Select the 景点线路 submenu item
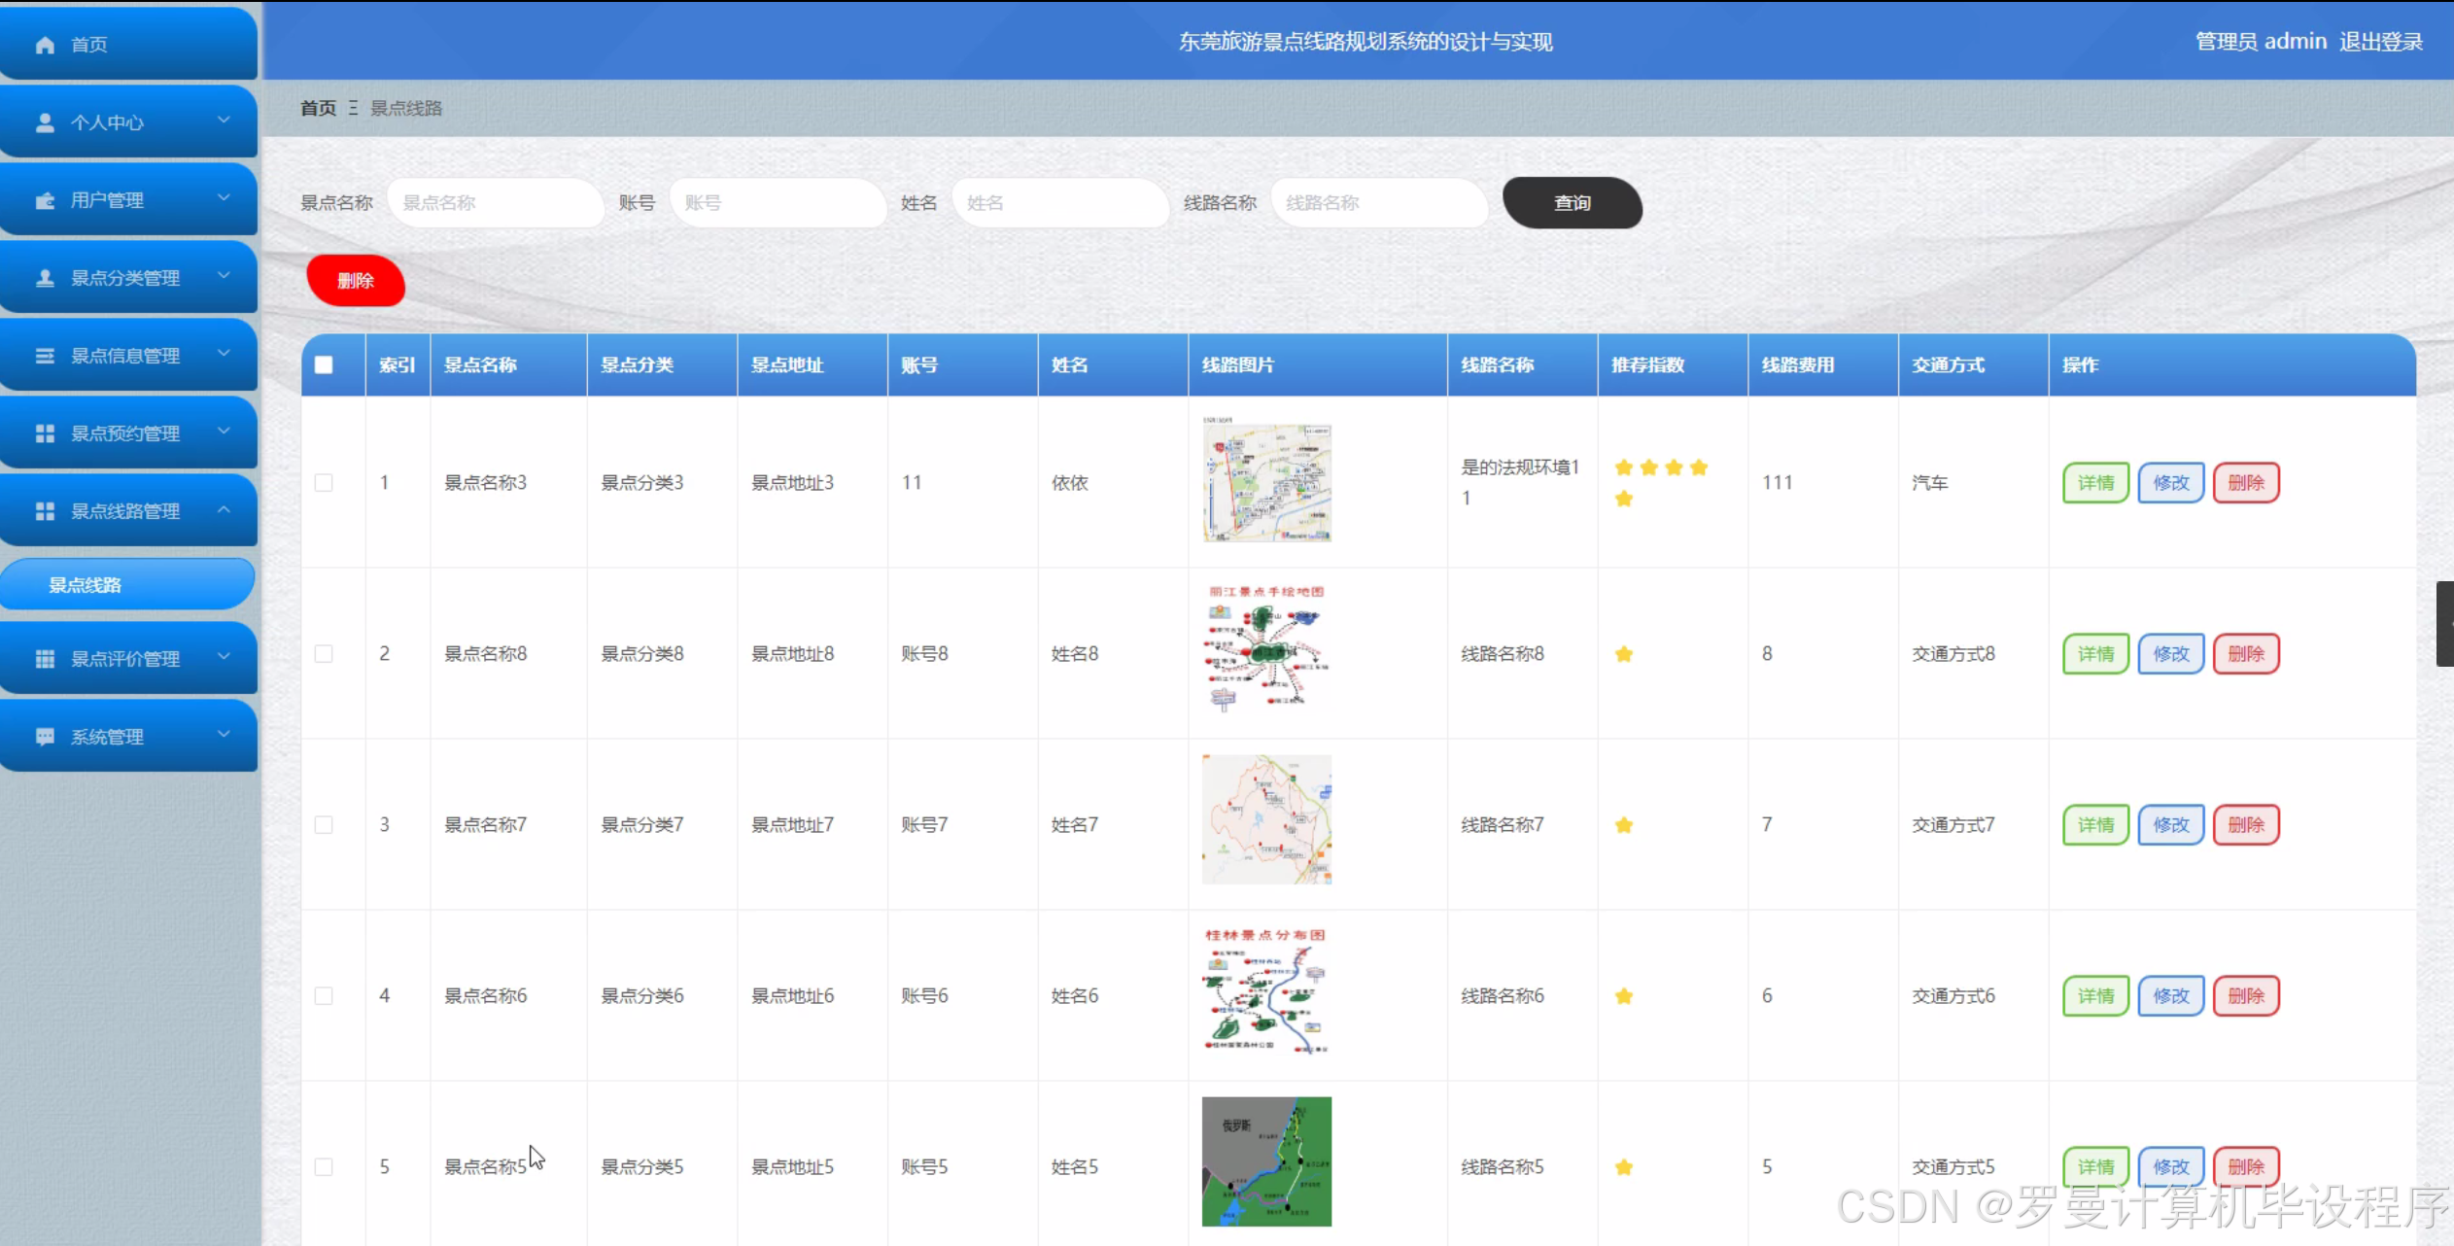The width and height of the screenshot is (2454, 1246). 86,585
